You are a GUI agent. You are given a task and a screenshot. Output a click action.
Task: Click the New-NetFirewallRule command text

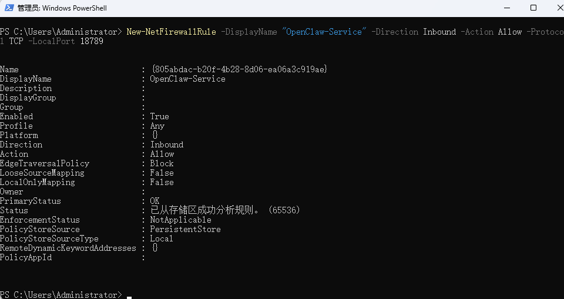(x=172, y=32)
